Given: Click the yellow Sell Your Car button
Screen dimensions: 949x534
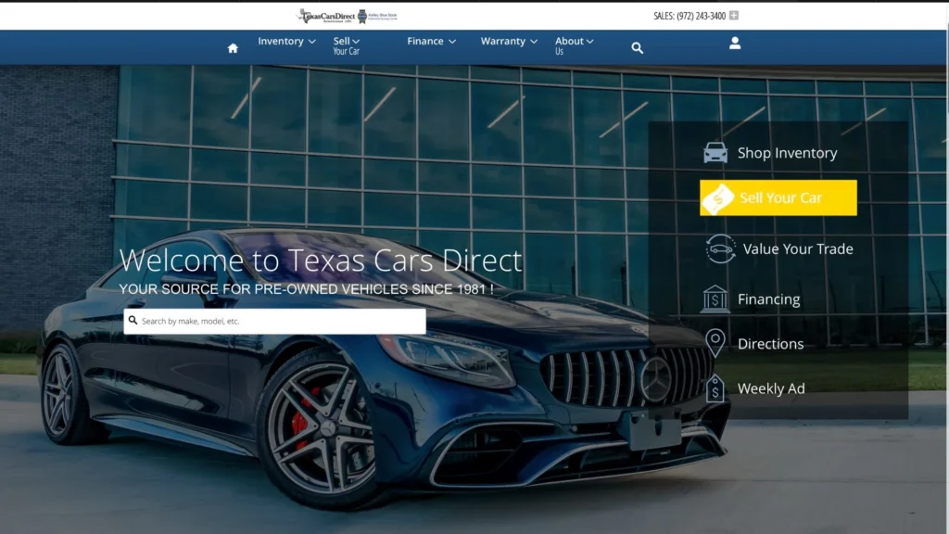Looking at the screenshot, I should pyautogui.click(x=778, y=197).
